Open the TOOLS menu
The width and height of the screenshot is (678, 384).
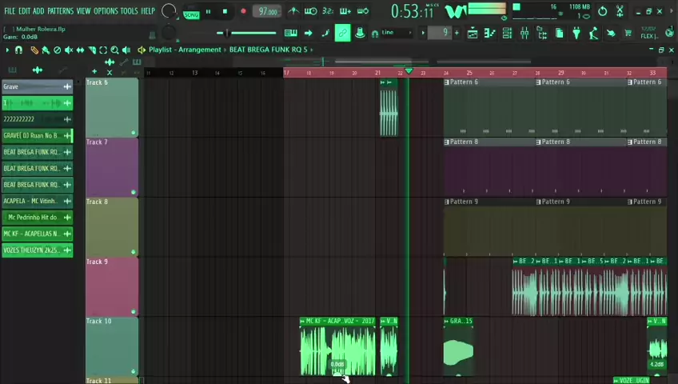[129, 11]
